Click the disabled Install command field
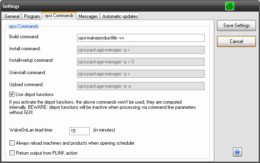Image resolution: width=260 pixels, height=163 pixels. tap(141, 50)
